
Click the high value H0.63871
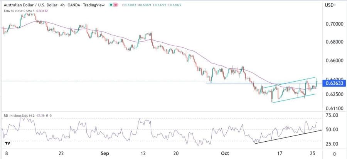coord(144,5)
